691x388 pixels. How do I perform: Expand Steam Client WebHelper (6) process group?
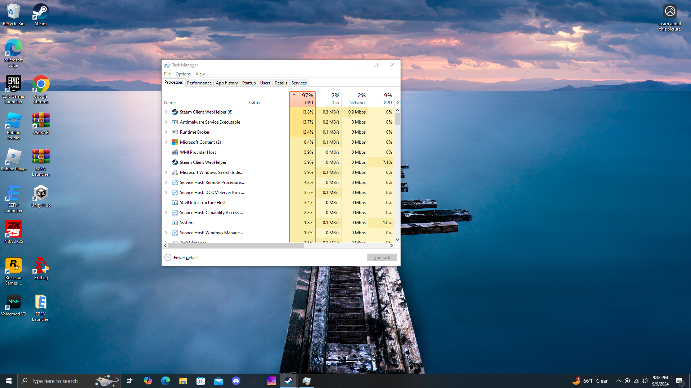point(166,112)
